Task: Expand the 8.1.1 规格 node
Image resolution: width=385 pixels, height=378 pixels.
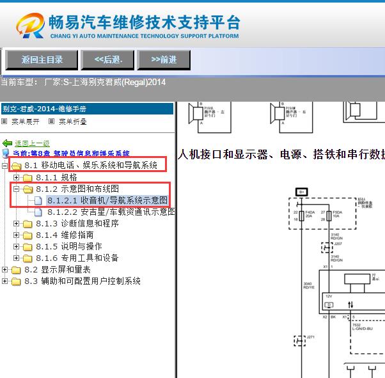Action: [16, 177]
